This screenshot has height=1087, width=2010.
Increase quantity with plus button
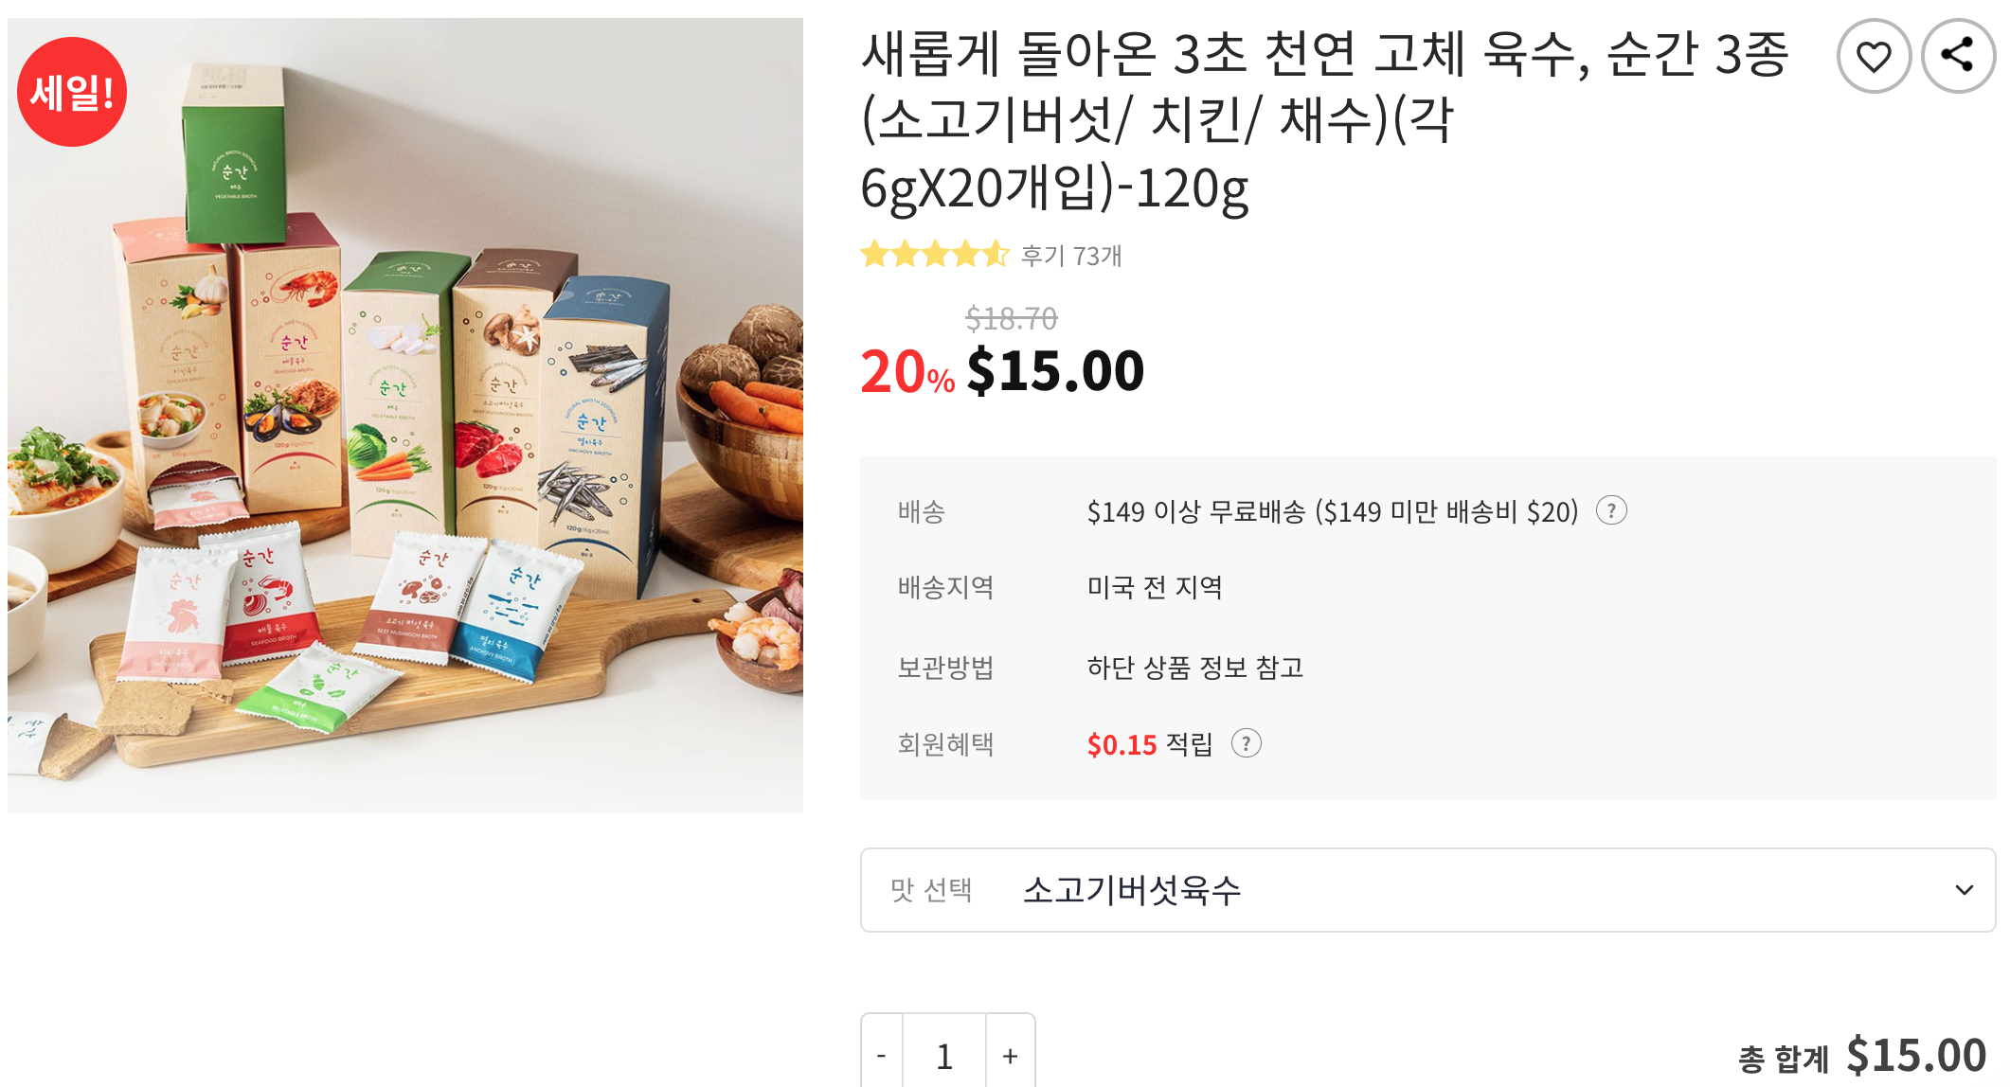point(1011,1054)
